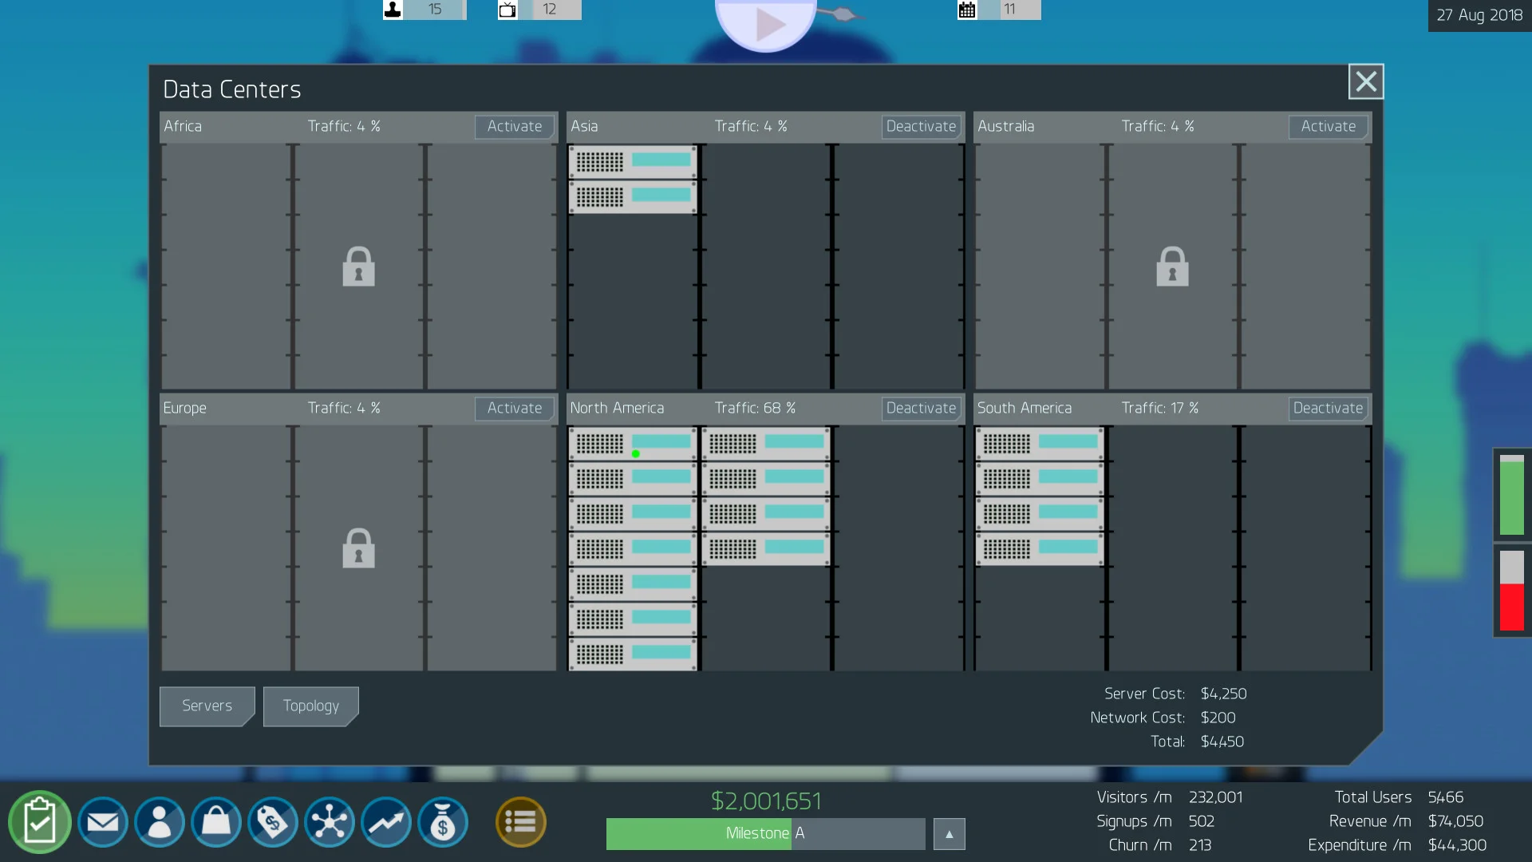Open the tasks clipboard icon
Screen dimensions: 1532x862
point(39,822)
